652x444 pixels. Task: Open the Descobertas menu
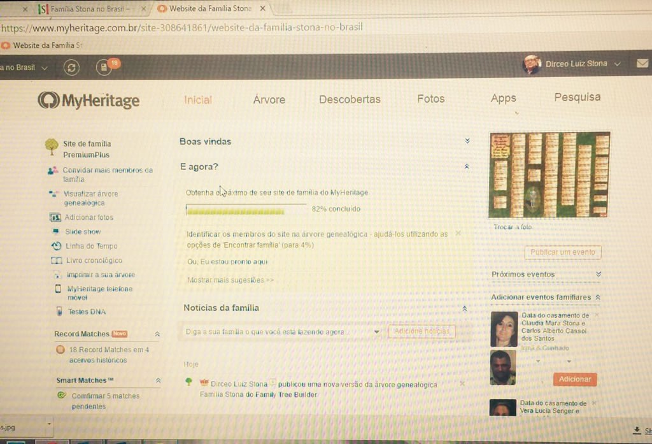tap(350, 99)
